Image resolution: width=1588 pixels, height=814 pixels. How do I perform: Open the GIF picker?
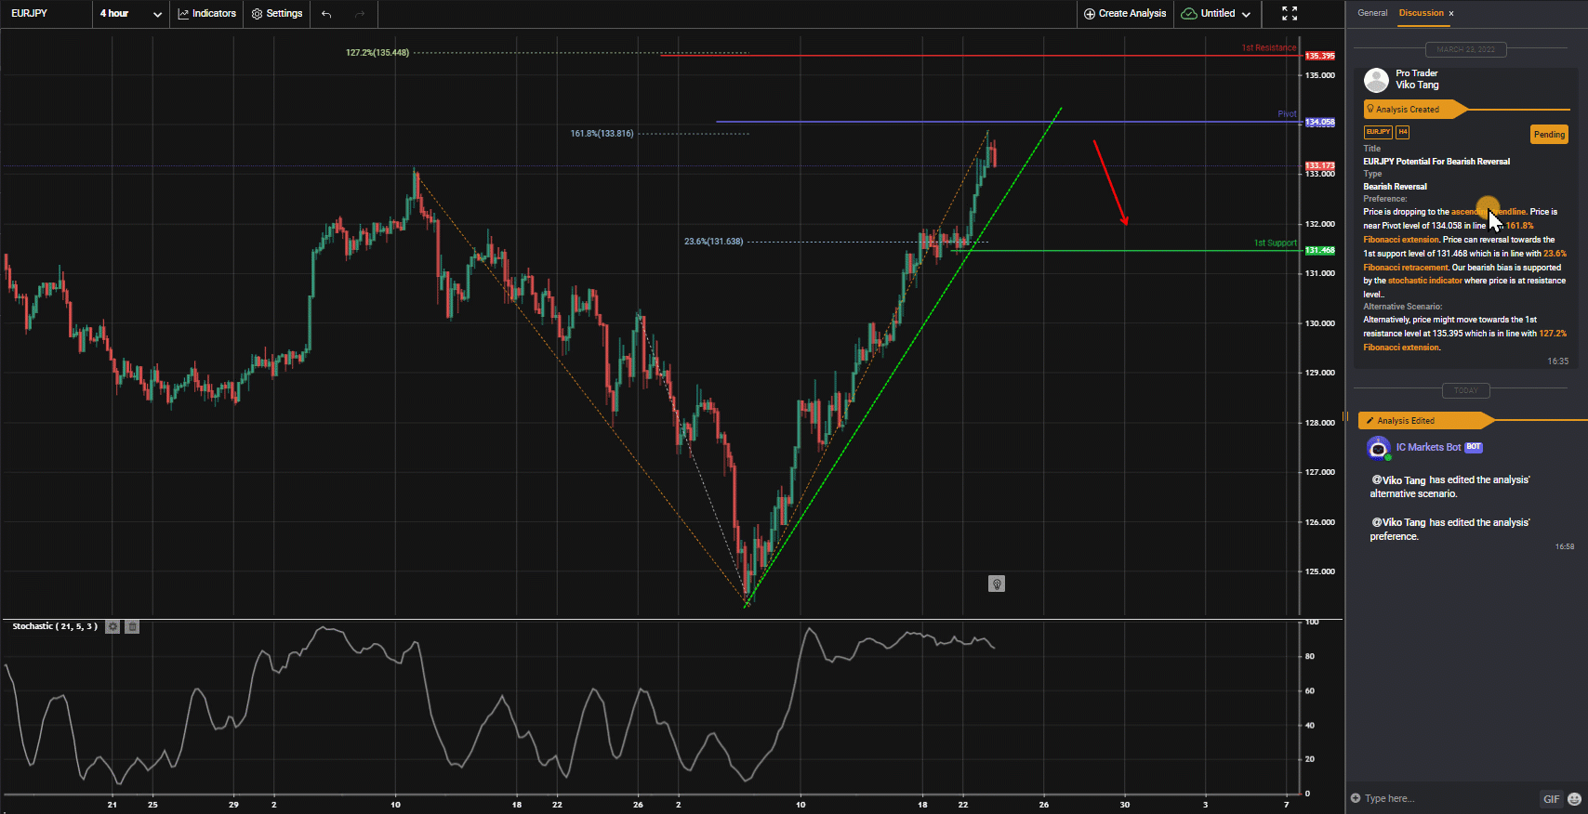point(1551,799)
